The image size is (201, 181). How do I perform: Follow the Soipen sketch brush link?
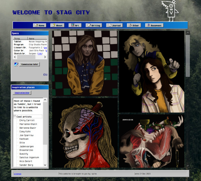pyautogui.click(x=40, y=53)
